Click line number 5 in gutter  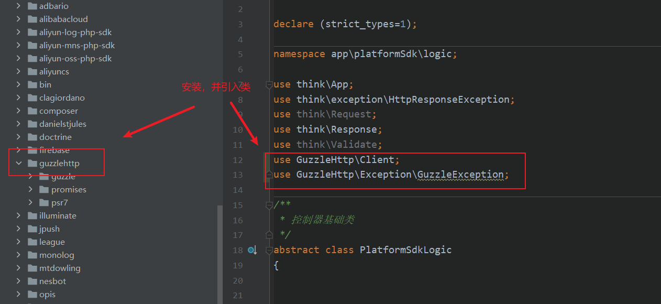[x=240, y=55]
